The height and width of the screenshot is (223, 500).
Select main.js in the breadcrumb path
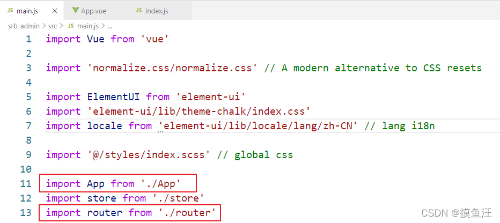click(88, 26)
